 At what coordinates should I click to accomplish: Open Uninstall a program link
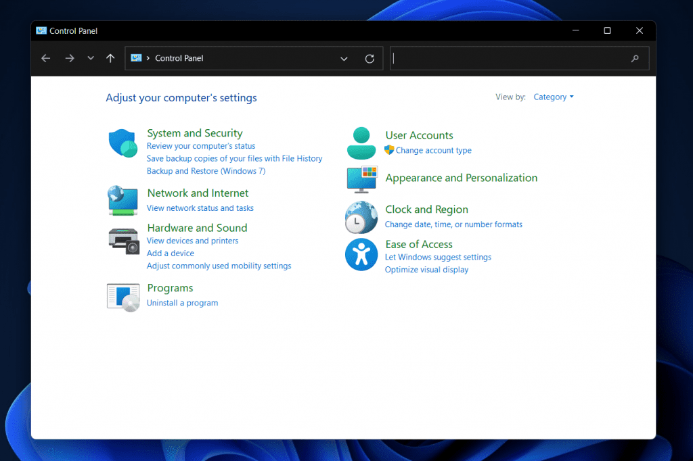(x=182, y=303)
